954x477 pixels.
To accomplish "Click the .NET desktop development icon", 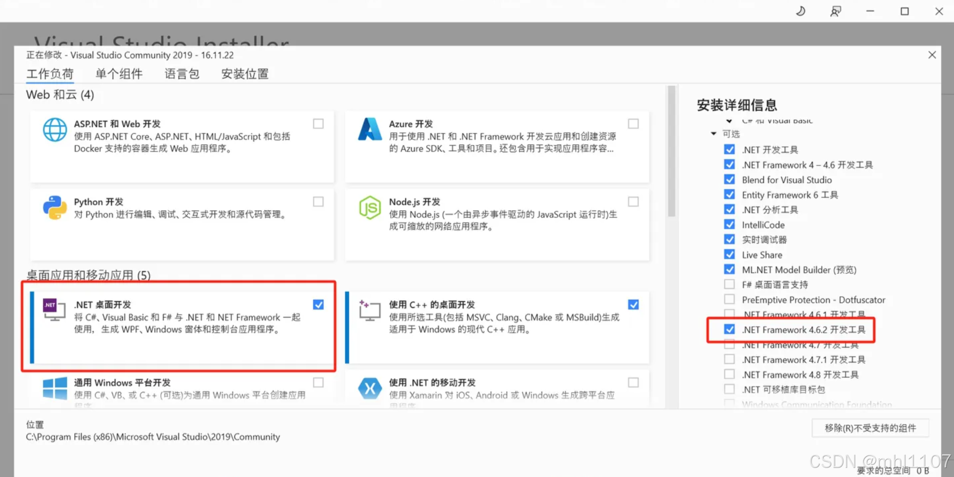I will pos(54,310).
